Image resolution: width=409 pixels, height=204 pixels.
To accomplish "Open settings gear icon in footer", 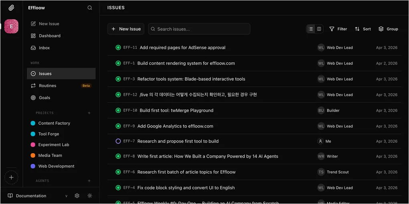I will pyautogui.click(x=77, y=196).
